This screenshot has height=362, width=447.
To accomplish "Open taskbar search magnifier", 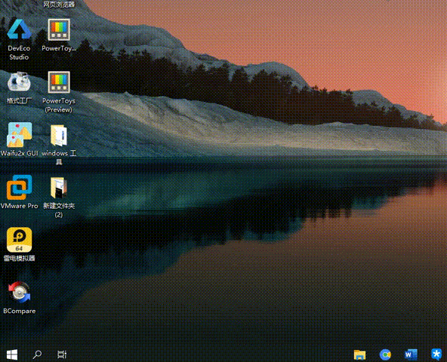I will 37,354.
